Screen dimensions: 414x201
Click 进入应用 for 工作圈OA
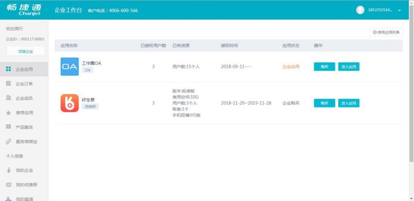349,67
